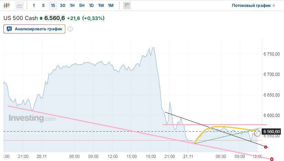Click the green up arrow by the price
This screenshot has height=161, width=284.
point(42,18)
